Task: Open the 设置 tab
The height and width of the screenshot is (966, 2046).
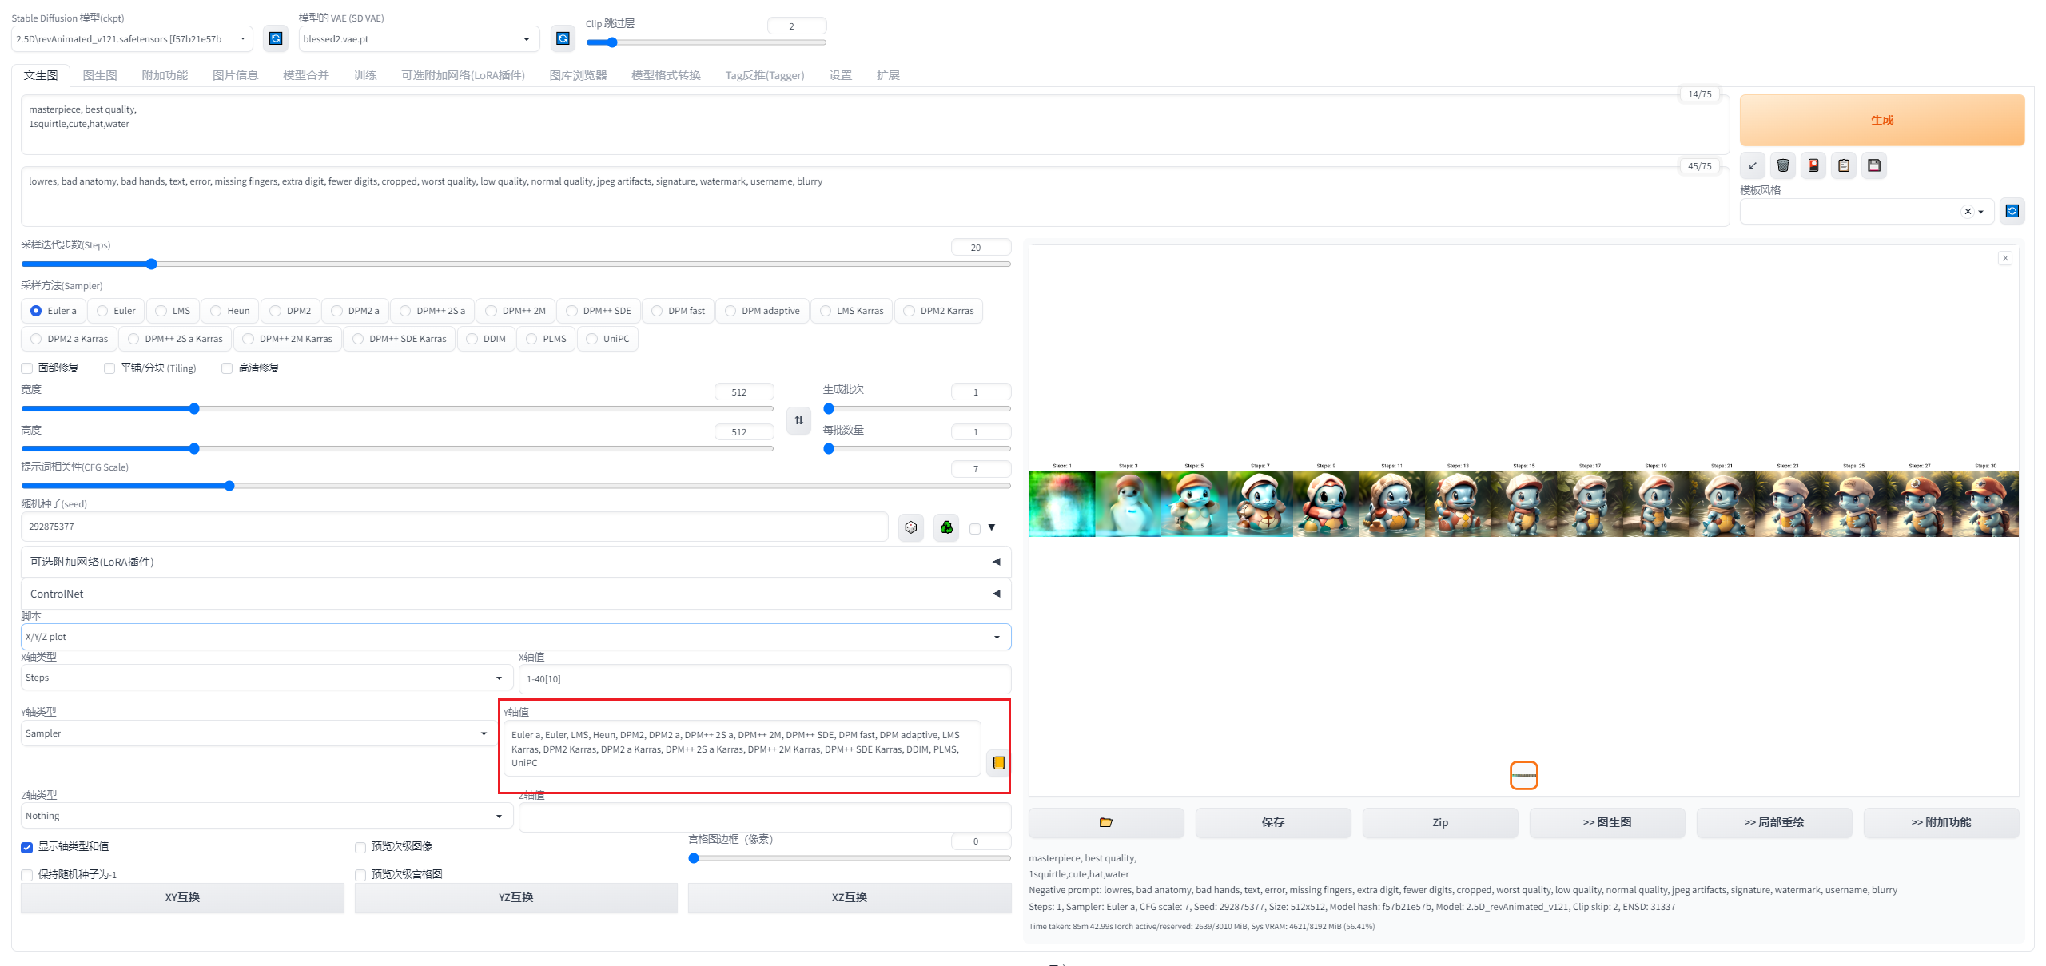Action: pos(840,75)
